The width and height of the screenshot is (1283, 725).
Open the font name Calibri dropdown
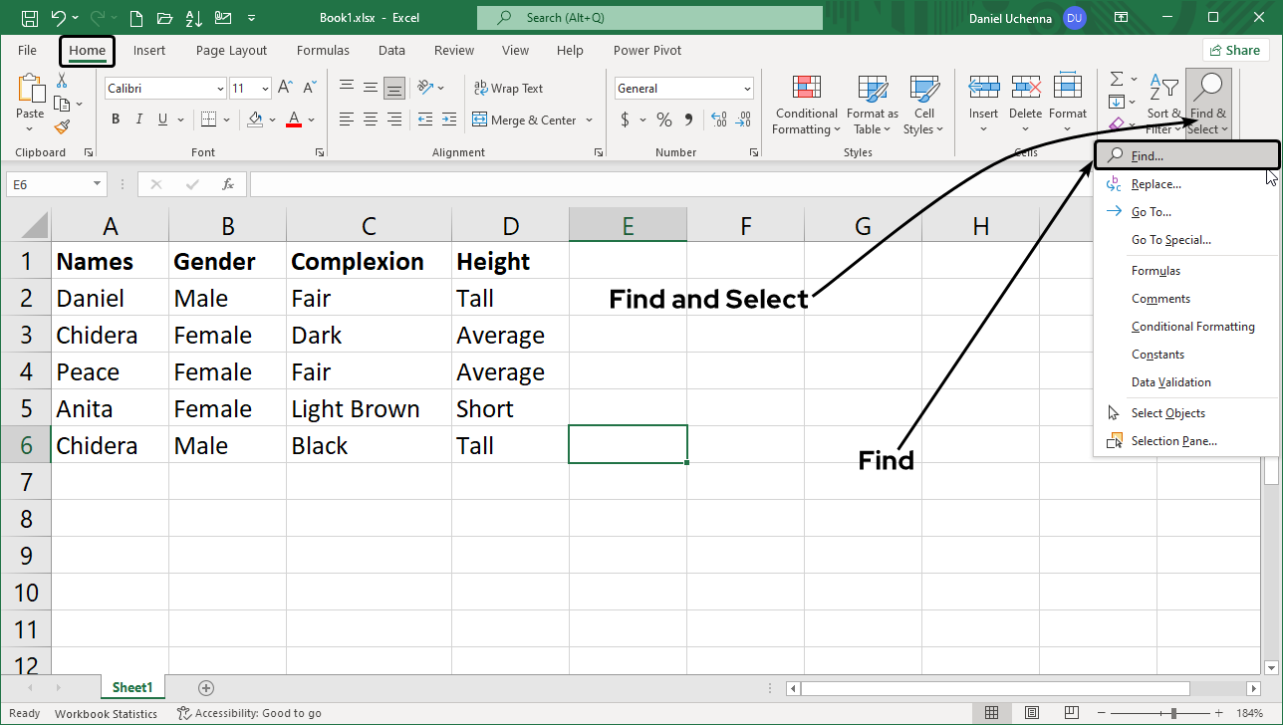[220, 89]
